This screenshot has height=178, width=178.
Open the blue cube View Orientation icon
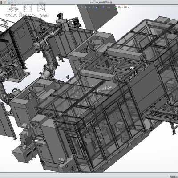coord(97,7)
